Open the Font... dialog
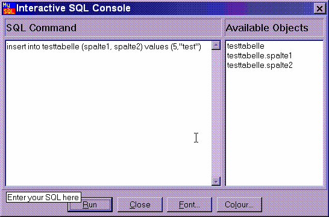This screenshot has width=329, height=217. 189,204
